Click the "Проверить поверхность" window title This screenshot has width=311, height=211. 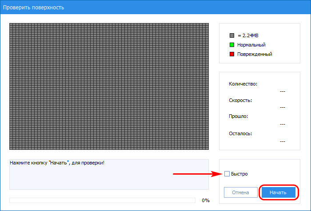(33, 8)
